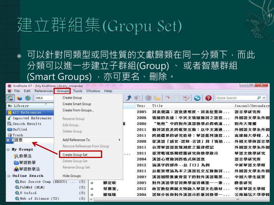Viewport: 274px width, 205px height.
Task: Open the Tools menu
Action: click(78, 91)
